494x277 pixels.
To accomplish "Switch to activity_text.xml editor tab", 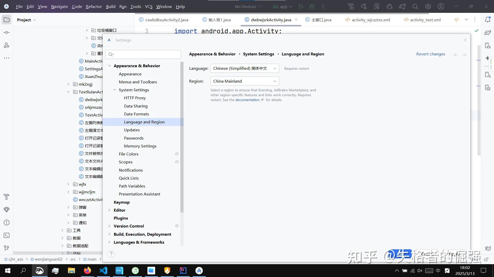I will click(x=425, y=20).
